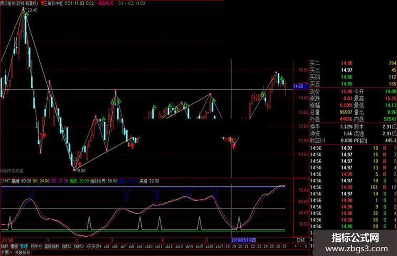Image resolution: width=397 pixels, height=256 pixels.
Task: Click the 8.88 low price label
Action: (x=81, y=171)
